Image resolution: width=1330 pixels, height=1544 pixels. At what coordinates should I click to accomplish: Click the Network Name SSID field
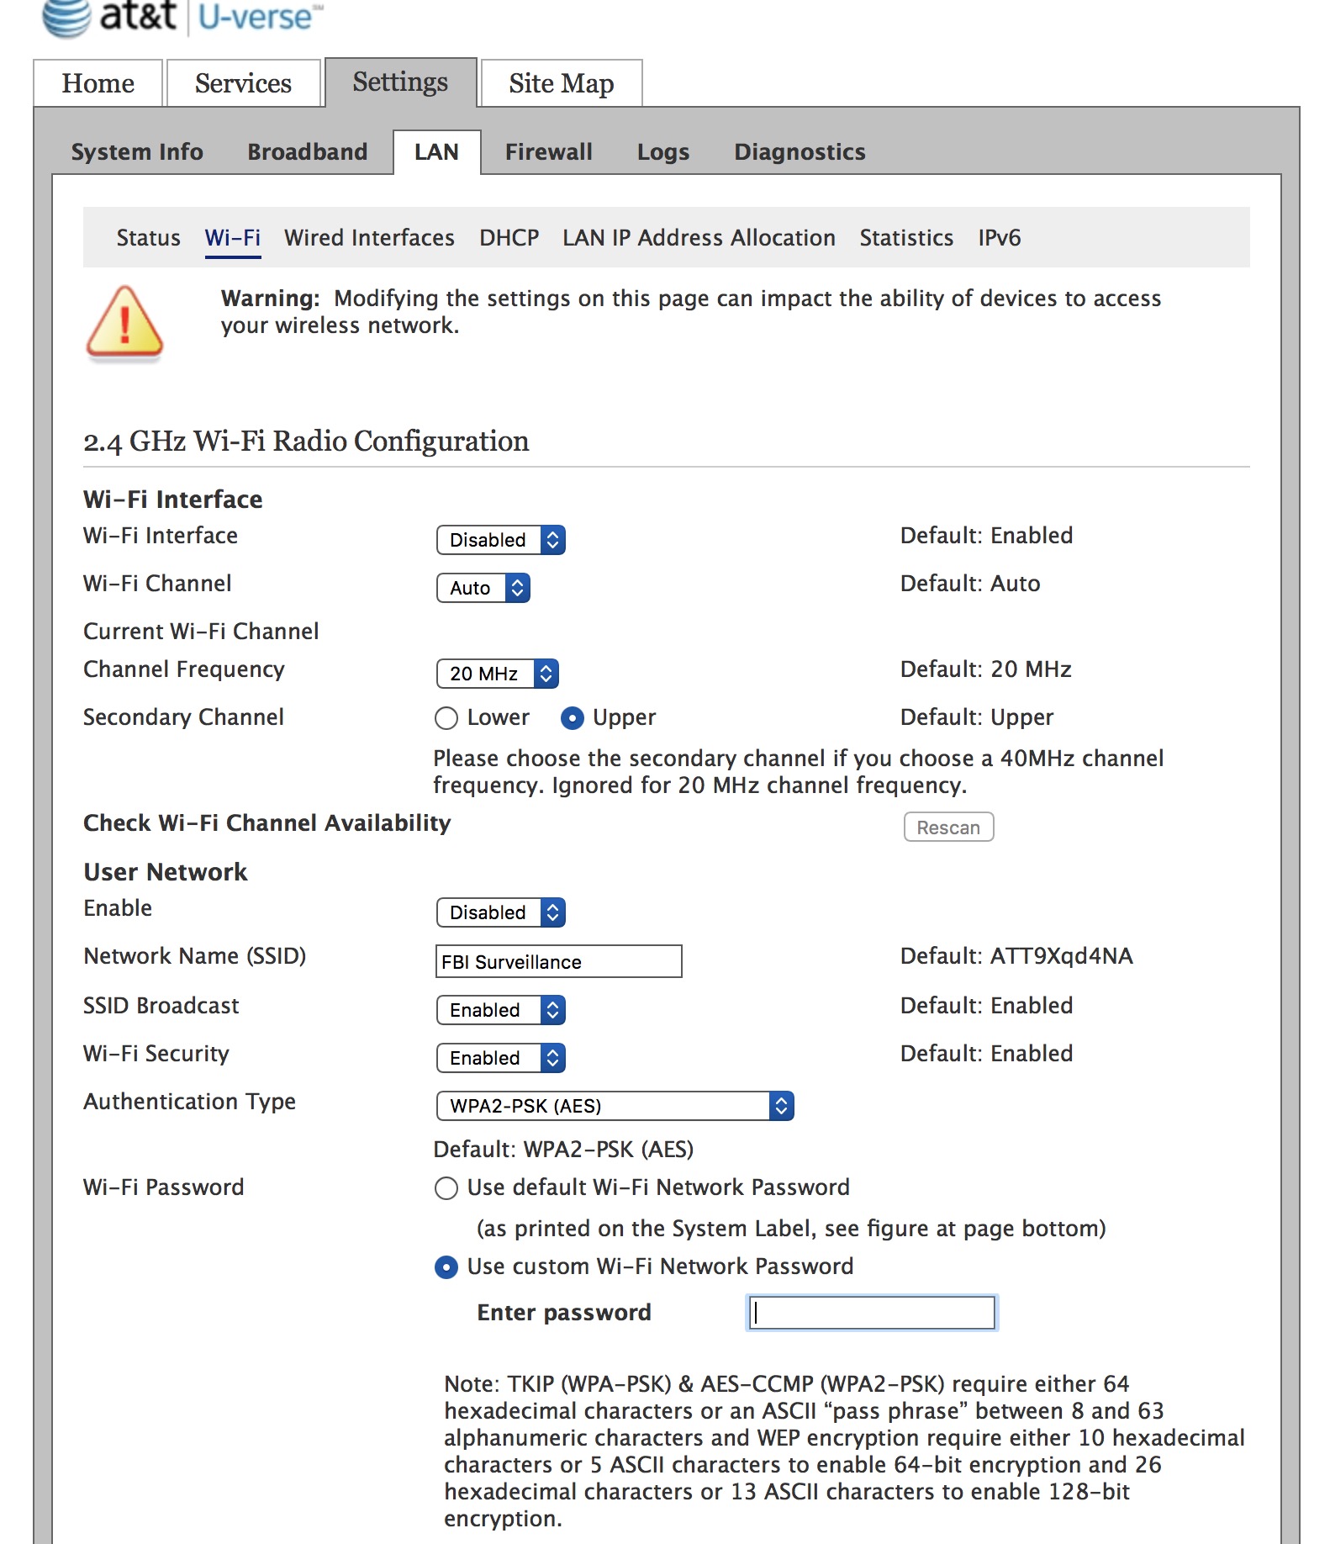(x=558, y=961)
